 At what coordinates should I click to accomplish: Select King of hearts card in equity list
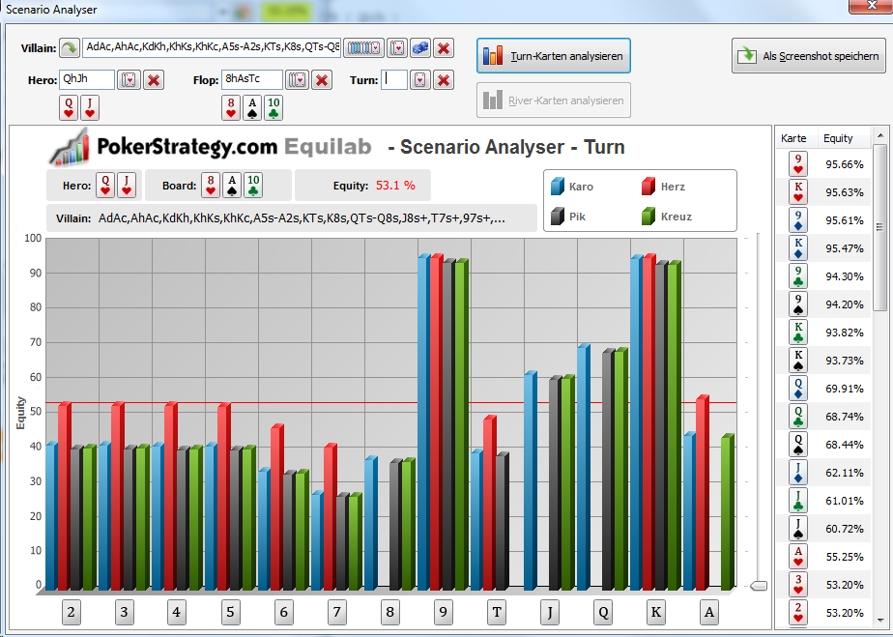click(x=798, y=192)
